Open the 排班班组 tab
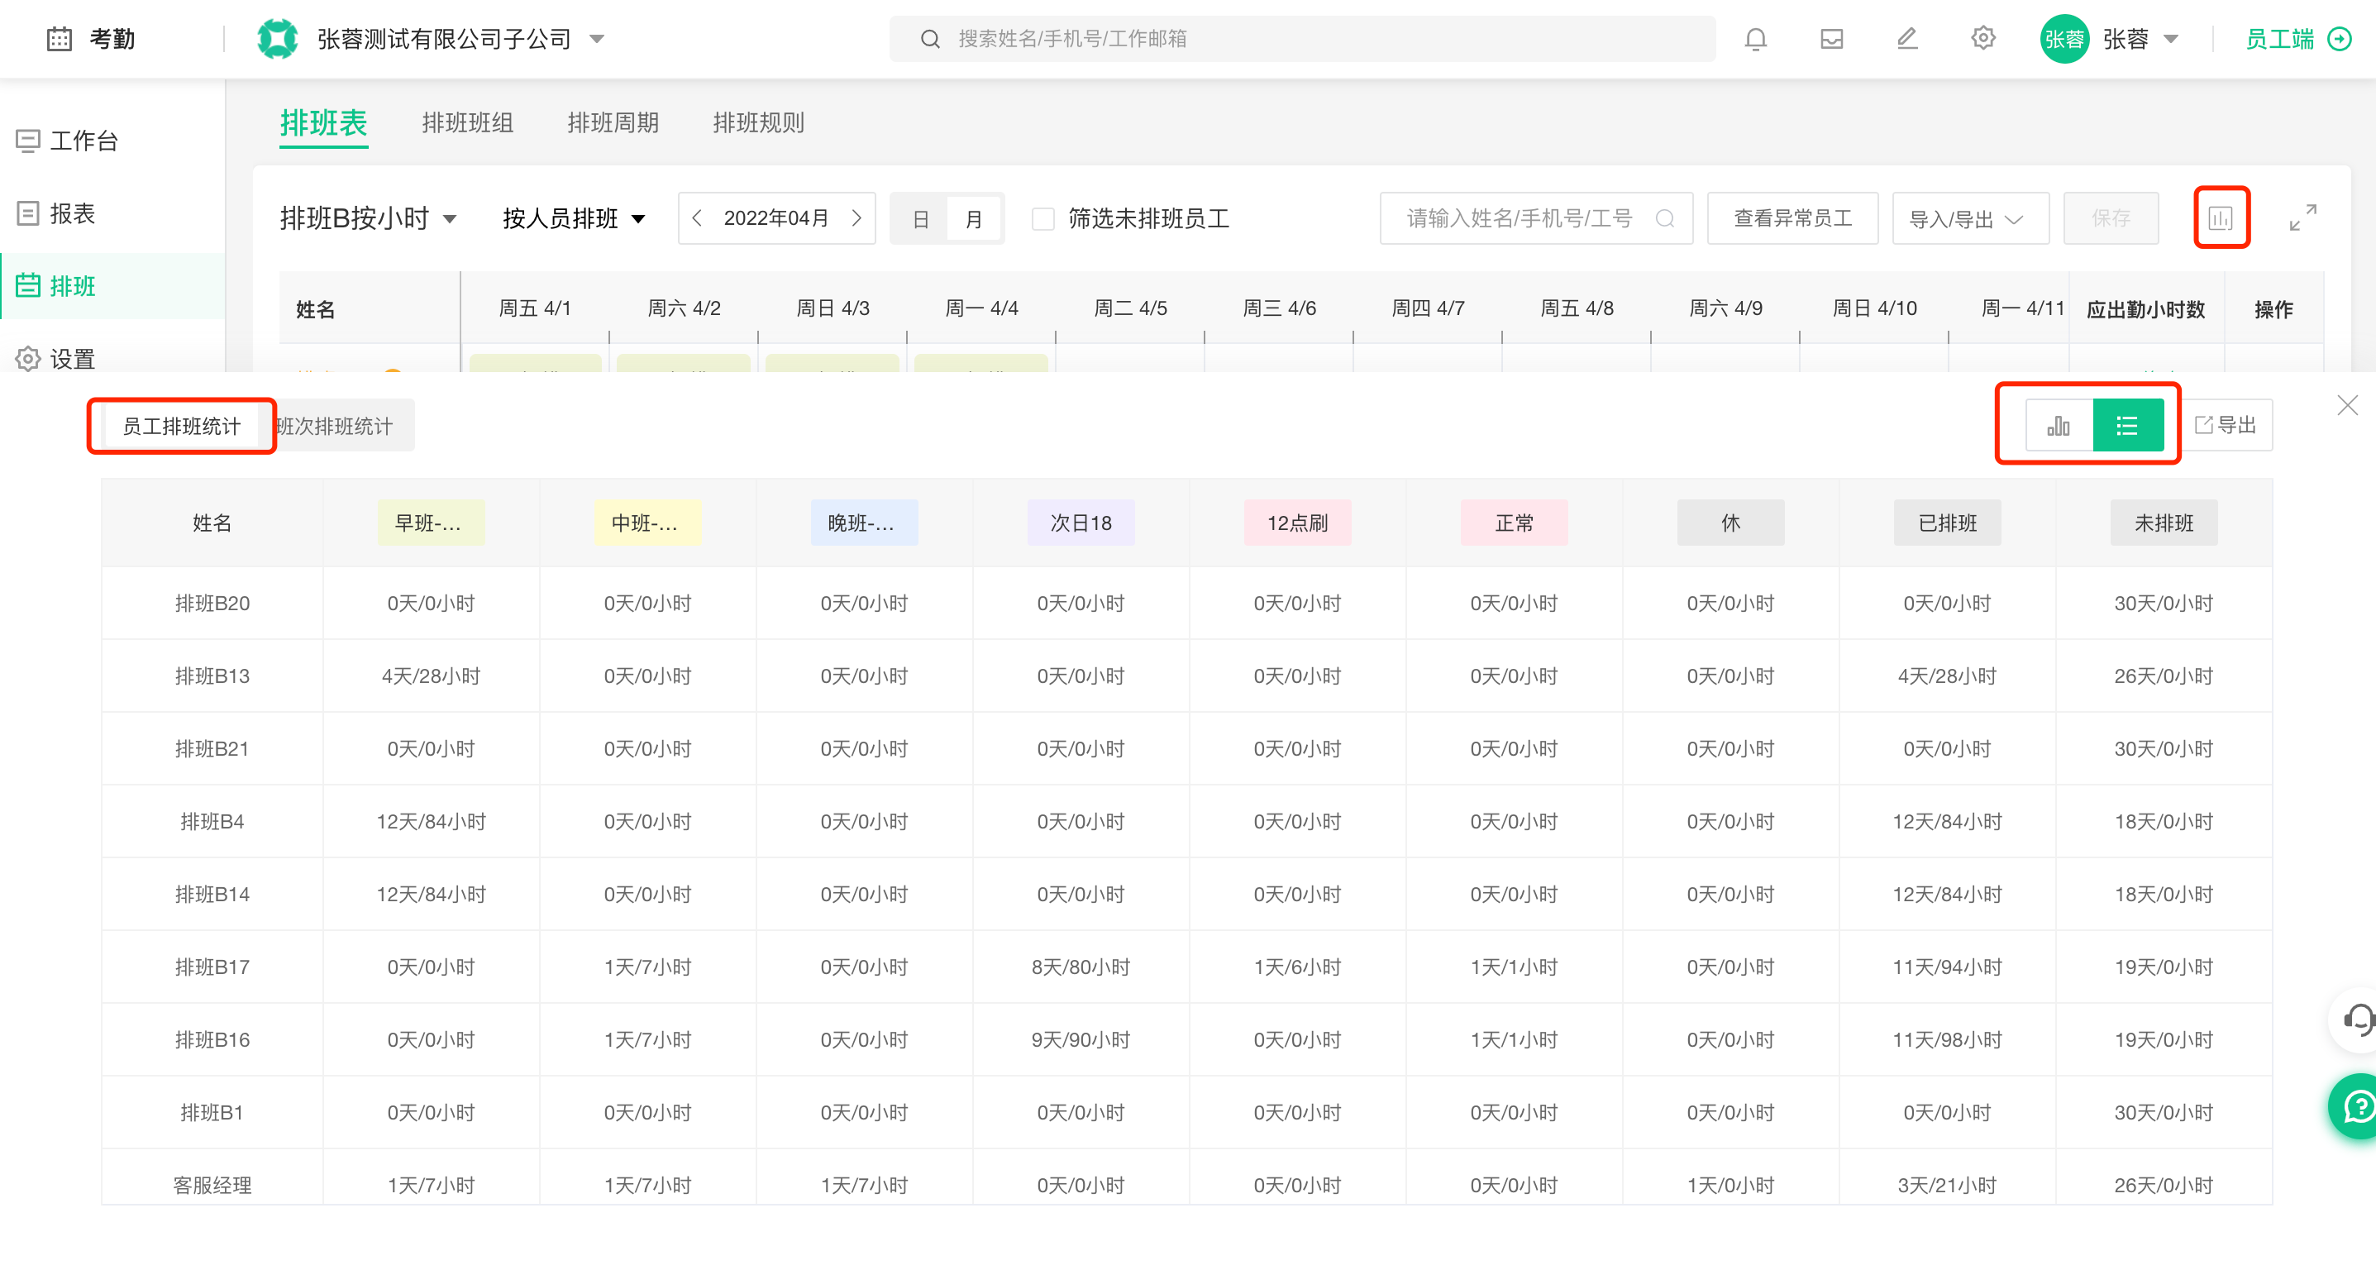 (x=468, y=122)
